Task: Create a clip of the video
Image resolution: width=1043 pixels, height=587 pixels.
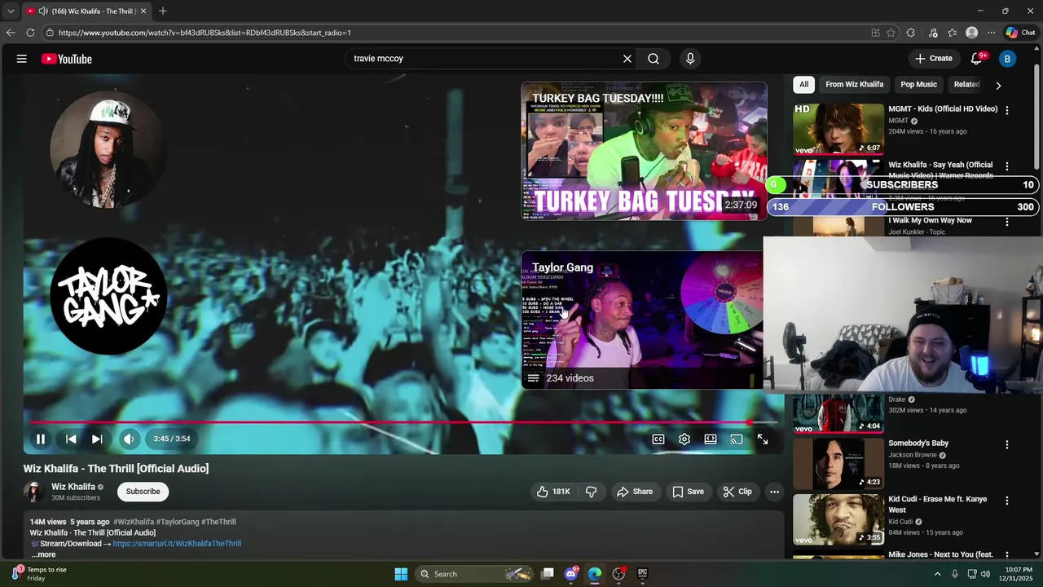Action: (737, 492)
